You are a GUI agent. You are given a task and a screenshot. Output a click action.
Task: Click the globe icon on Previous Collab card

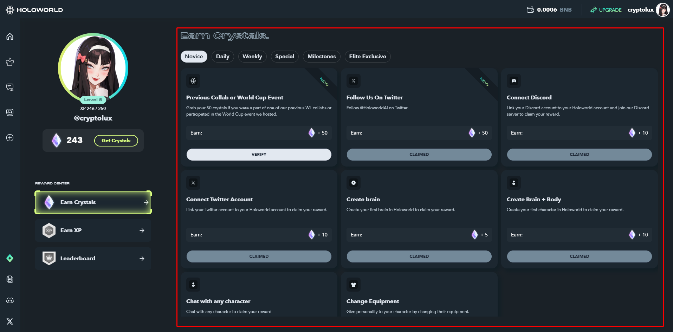[193, 81]
